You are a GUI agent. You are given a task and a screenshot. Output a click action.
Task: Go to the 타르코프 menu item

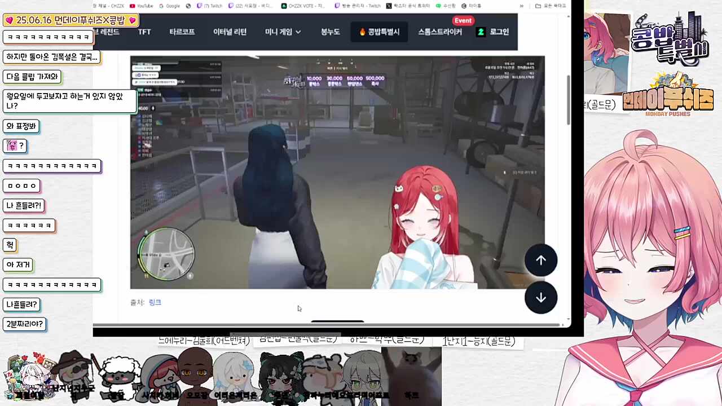[x=182, y=32]
